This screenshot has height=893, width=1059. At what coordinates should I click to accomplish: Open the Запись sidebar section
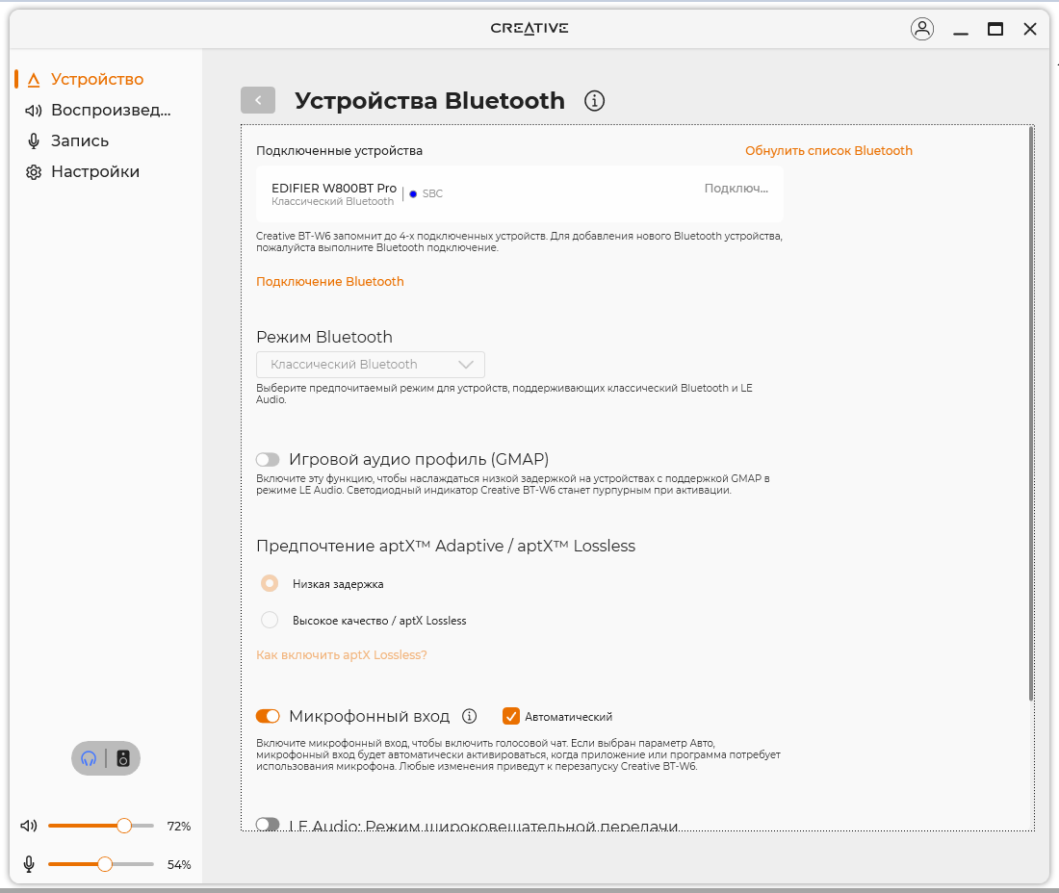(x=66, y=140)
